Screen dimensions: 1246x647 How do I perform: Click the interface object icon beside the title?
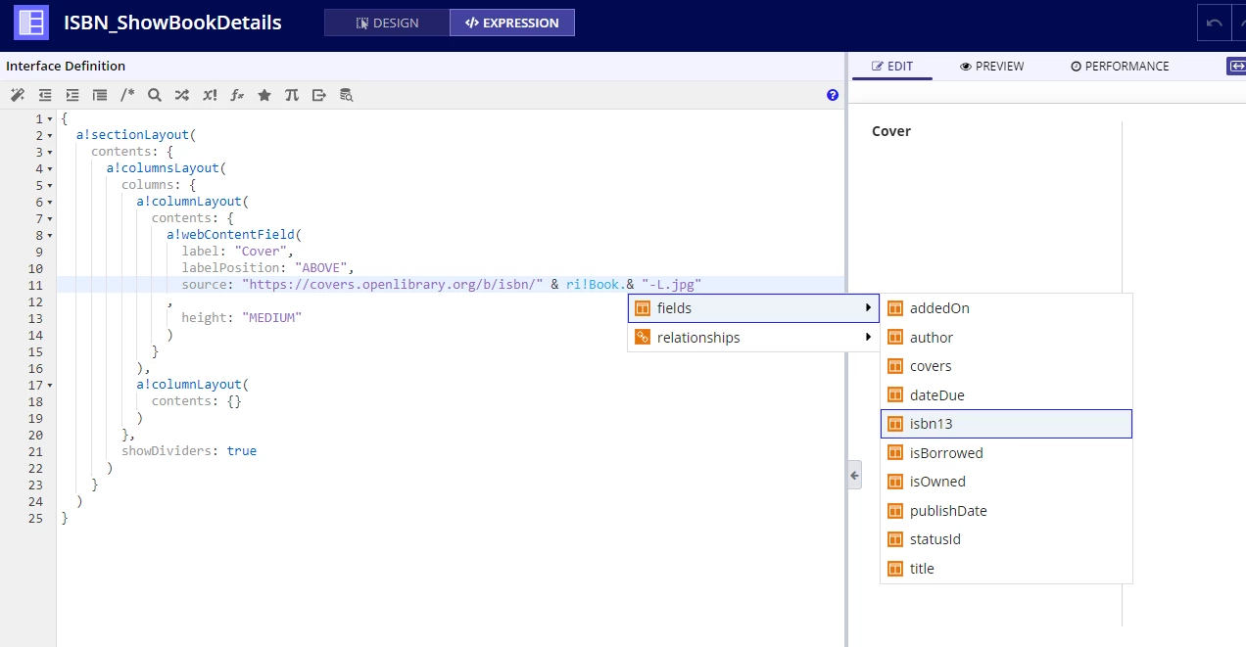coord(31,22)
